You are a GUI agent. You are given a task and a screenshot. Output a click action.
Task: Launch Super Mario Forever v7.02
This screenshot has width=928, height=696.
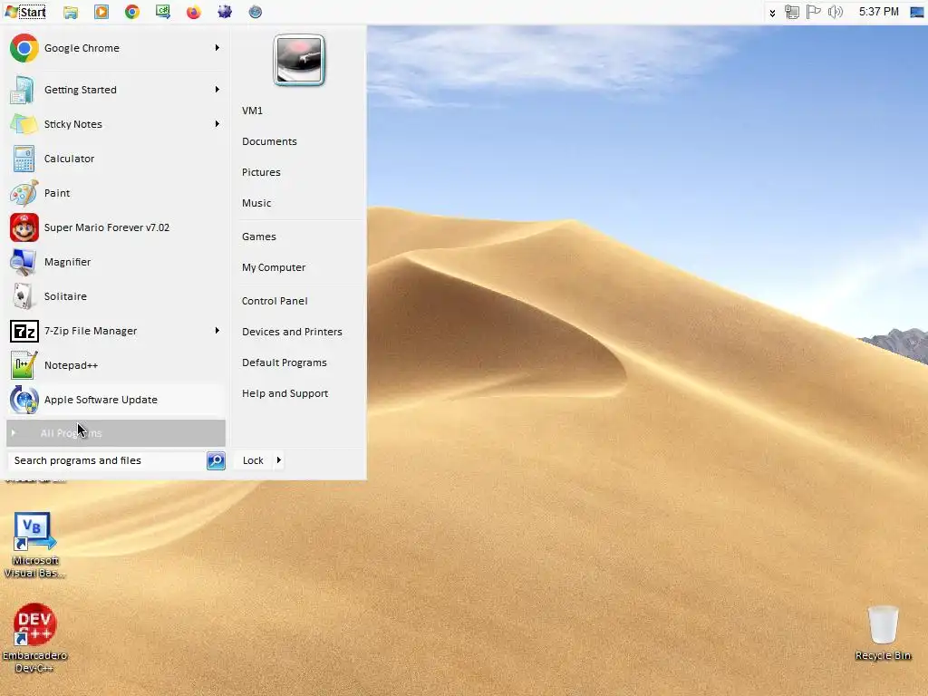click(x=115, y=227)
